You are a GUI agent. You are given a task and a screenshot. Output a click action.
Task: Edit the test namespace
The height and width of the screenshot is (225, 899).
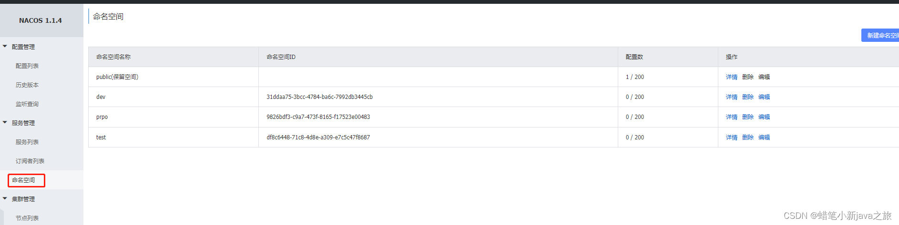(764, 137)
